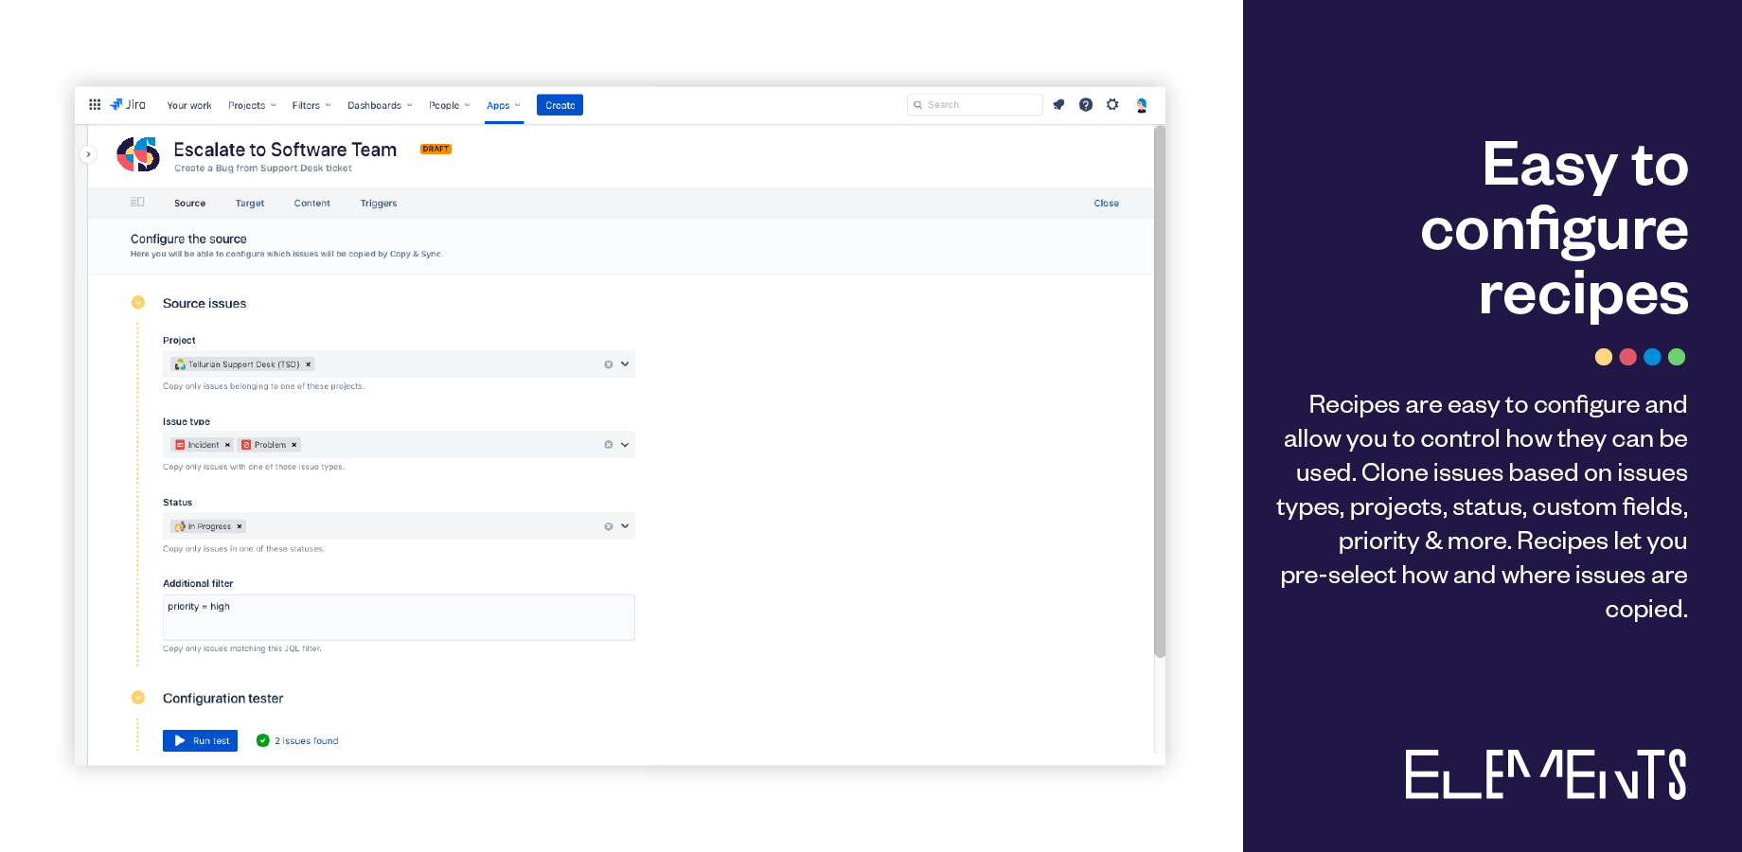Clear all selections in Project field
The height and width of the screenshot is (852, 1742).
pyautogui.click(x=609, y=364)
